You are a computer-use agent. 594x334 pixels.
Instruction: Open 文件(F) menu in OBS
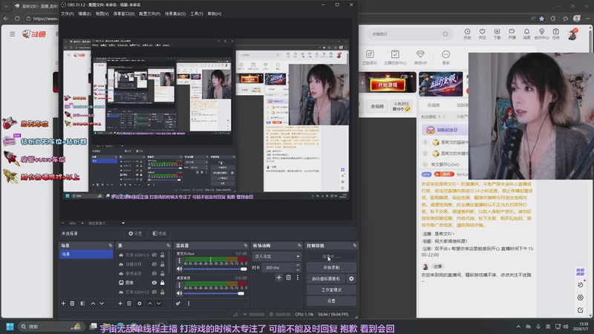pos(67,13)
